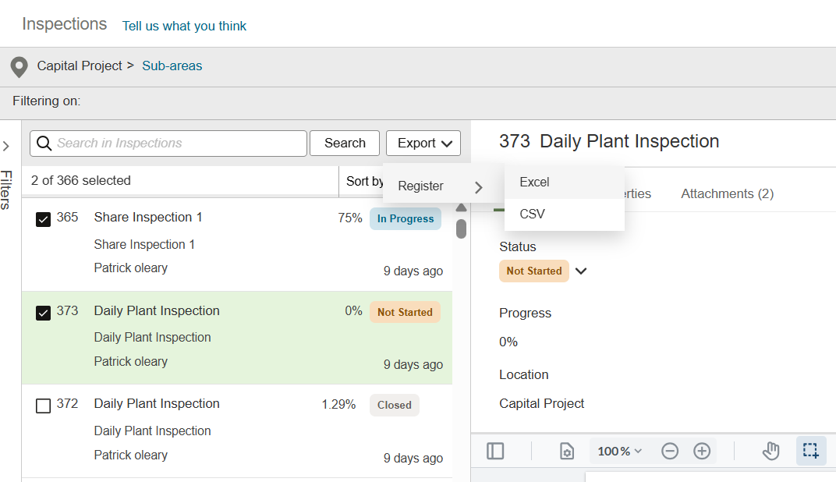Expand the Not Started status dropdown
836x482 pixels.
(x=581, y=271)
